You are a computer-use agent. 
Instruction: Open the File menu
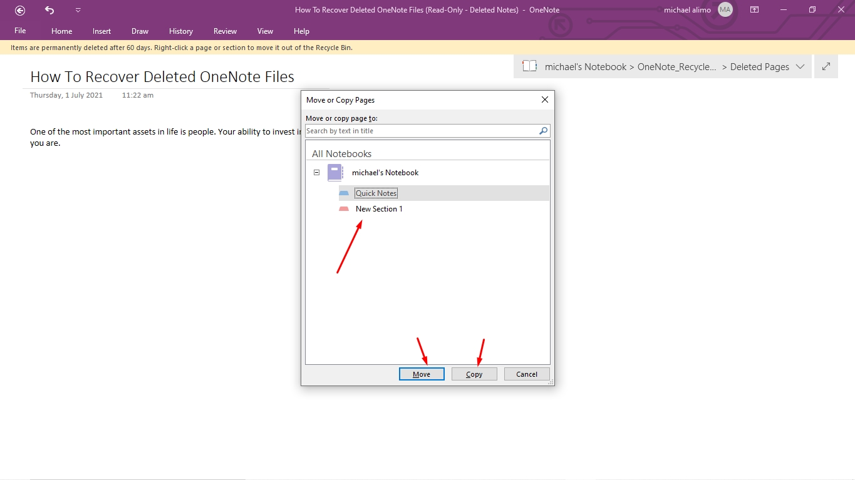pyautogui.click(x=20, y=31)
